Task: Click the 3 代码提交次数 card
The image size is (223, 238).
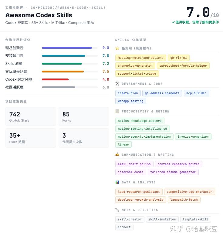Action: [84, 138]
